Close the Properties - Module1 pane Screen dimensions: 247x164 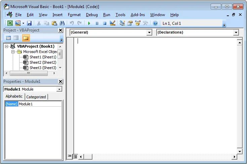(x=60, y=81)
